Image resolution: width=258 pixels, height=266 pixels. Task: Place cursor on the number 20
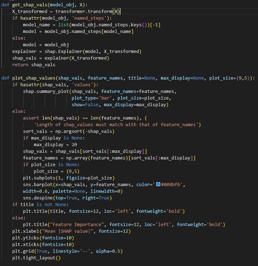(x=74, y=145)
